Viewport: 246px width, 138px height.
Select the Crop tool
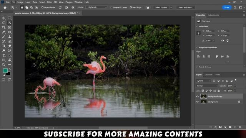pyautogui.click(x=3, y=27)
